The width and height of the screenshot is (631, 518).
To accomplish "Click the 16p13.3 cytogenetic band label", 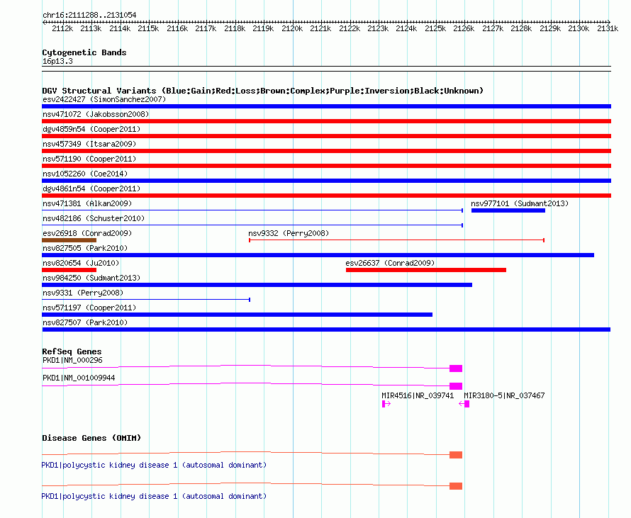I will point(57,62).
